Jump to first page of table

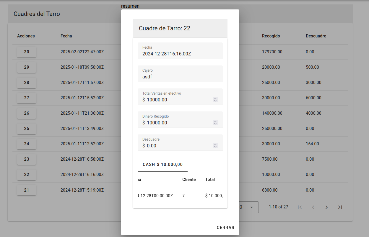pos(300,207)
